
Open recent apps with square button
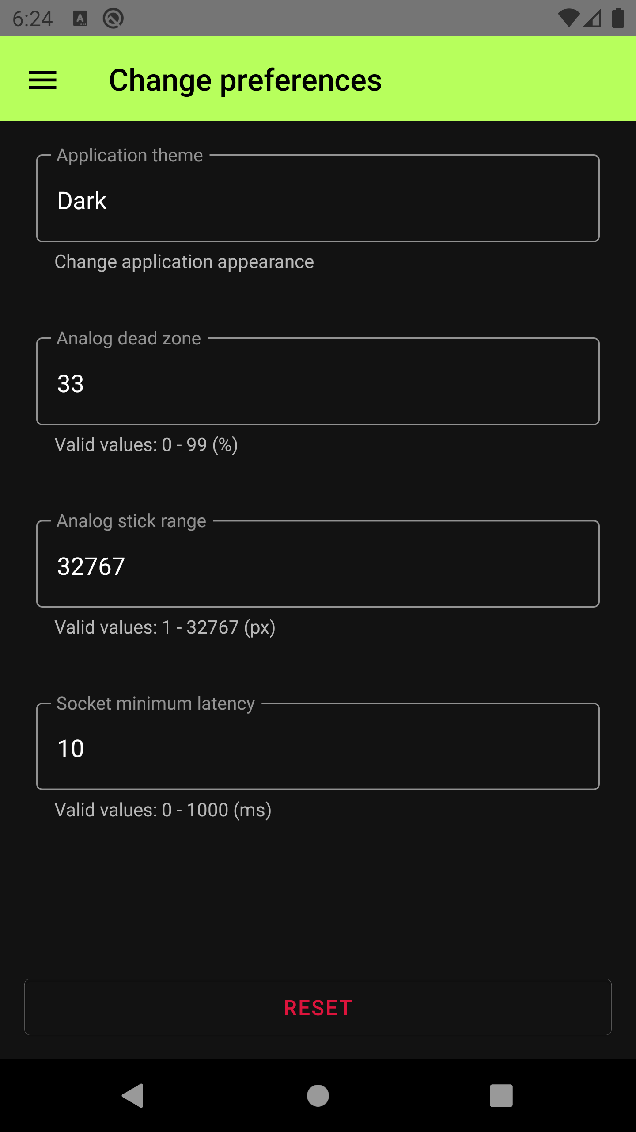click(501, 1095)
